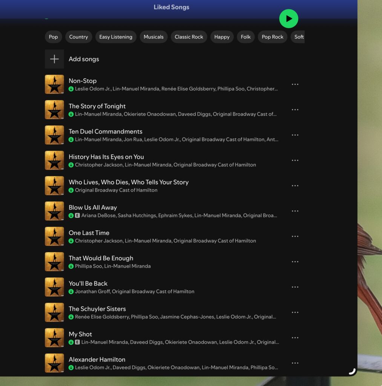Filter liked songs by Folk
Viewport: 382px width, 386px height.
click(x=245, y=37)
